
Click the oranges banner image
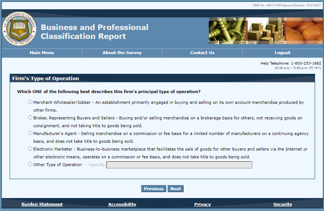pyautogui.click(x=304, y=31)
